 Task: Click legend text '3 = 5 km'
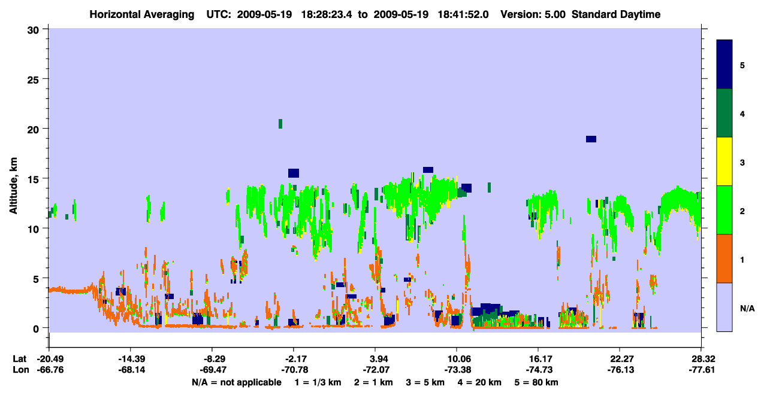coord(425,382)
